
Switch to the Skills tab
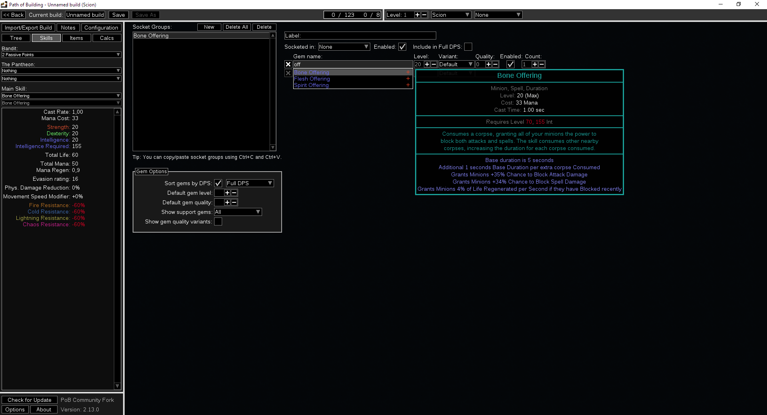click(46, 38)
